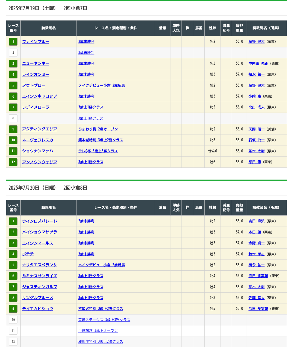This screenshot has height=349, width=293.
Task: Open 宮崎ステークス 3歳上3勝クラス race link
Action: [x=104, y=320]
